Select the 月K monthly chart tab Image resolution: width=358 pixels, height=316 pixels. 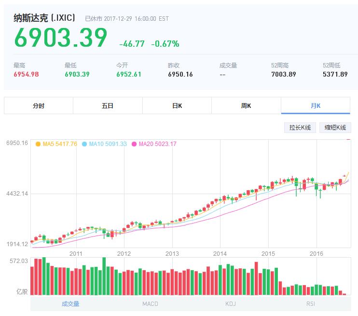[x=316, y=106]
